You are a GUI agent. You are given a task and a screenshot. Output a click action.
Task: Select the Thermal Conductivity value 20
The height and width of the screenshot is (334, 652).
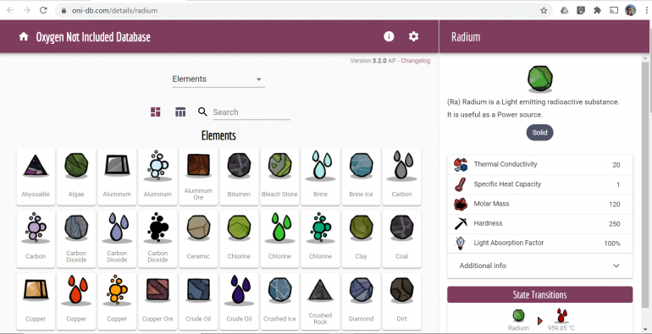pos(616,165)
